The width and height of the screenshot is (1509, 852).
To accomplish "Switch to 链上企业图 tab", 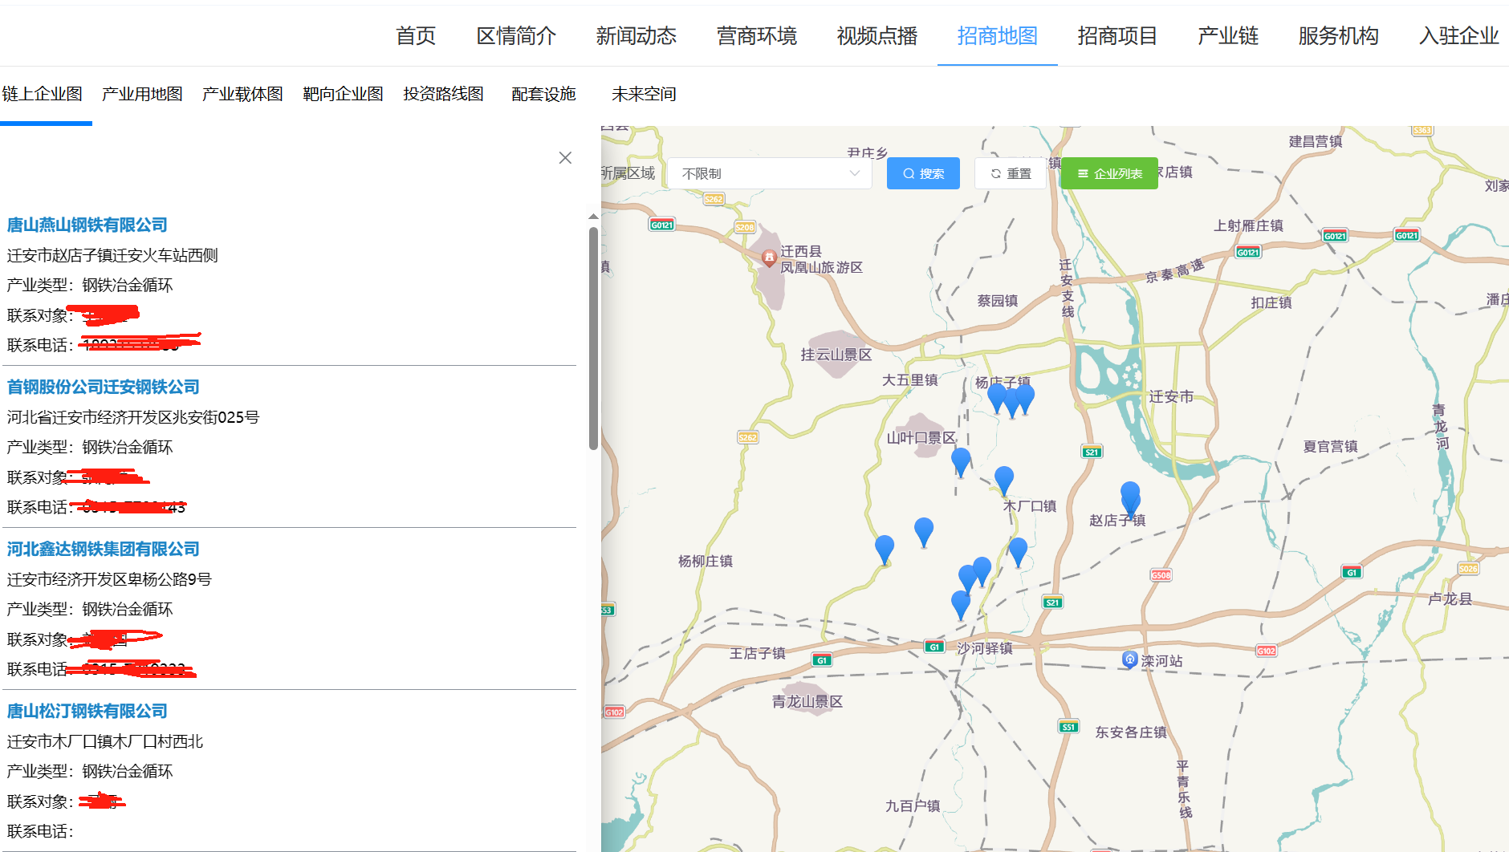I will [43, 94].
